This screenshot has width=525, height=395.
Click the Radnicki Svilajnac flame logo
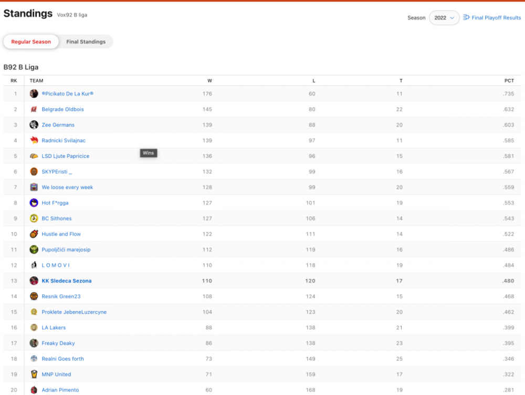[x=33, y=140]
